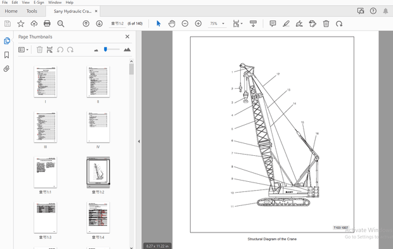Screen dimensions: 393x249
Task: Open the Window menu
Action: pyautogui.click(x=55, y=3)
